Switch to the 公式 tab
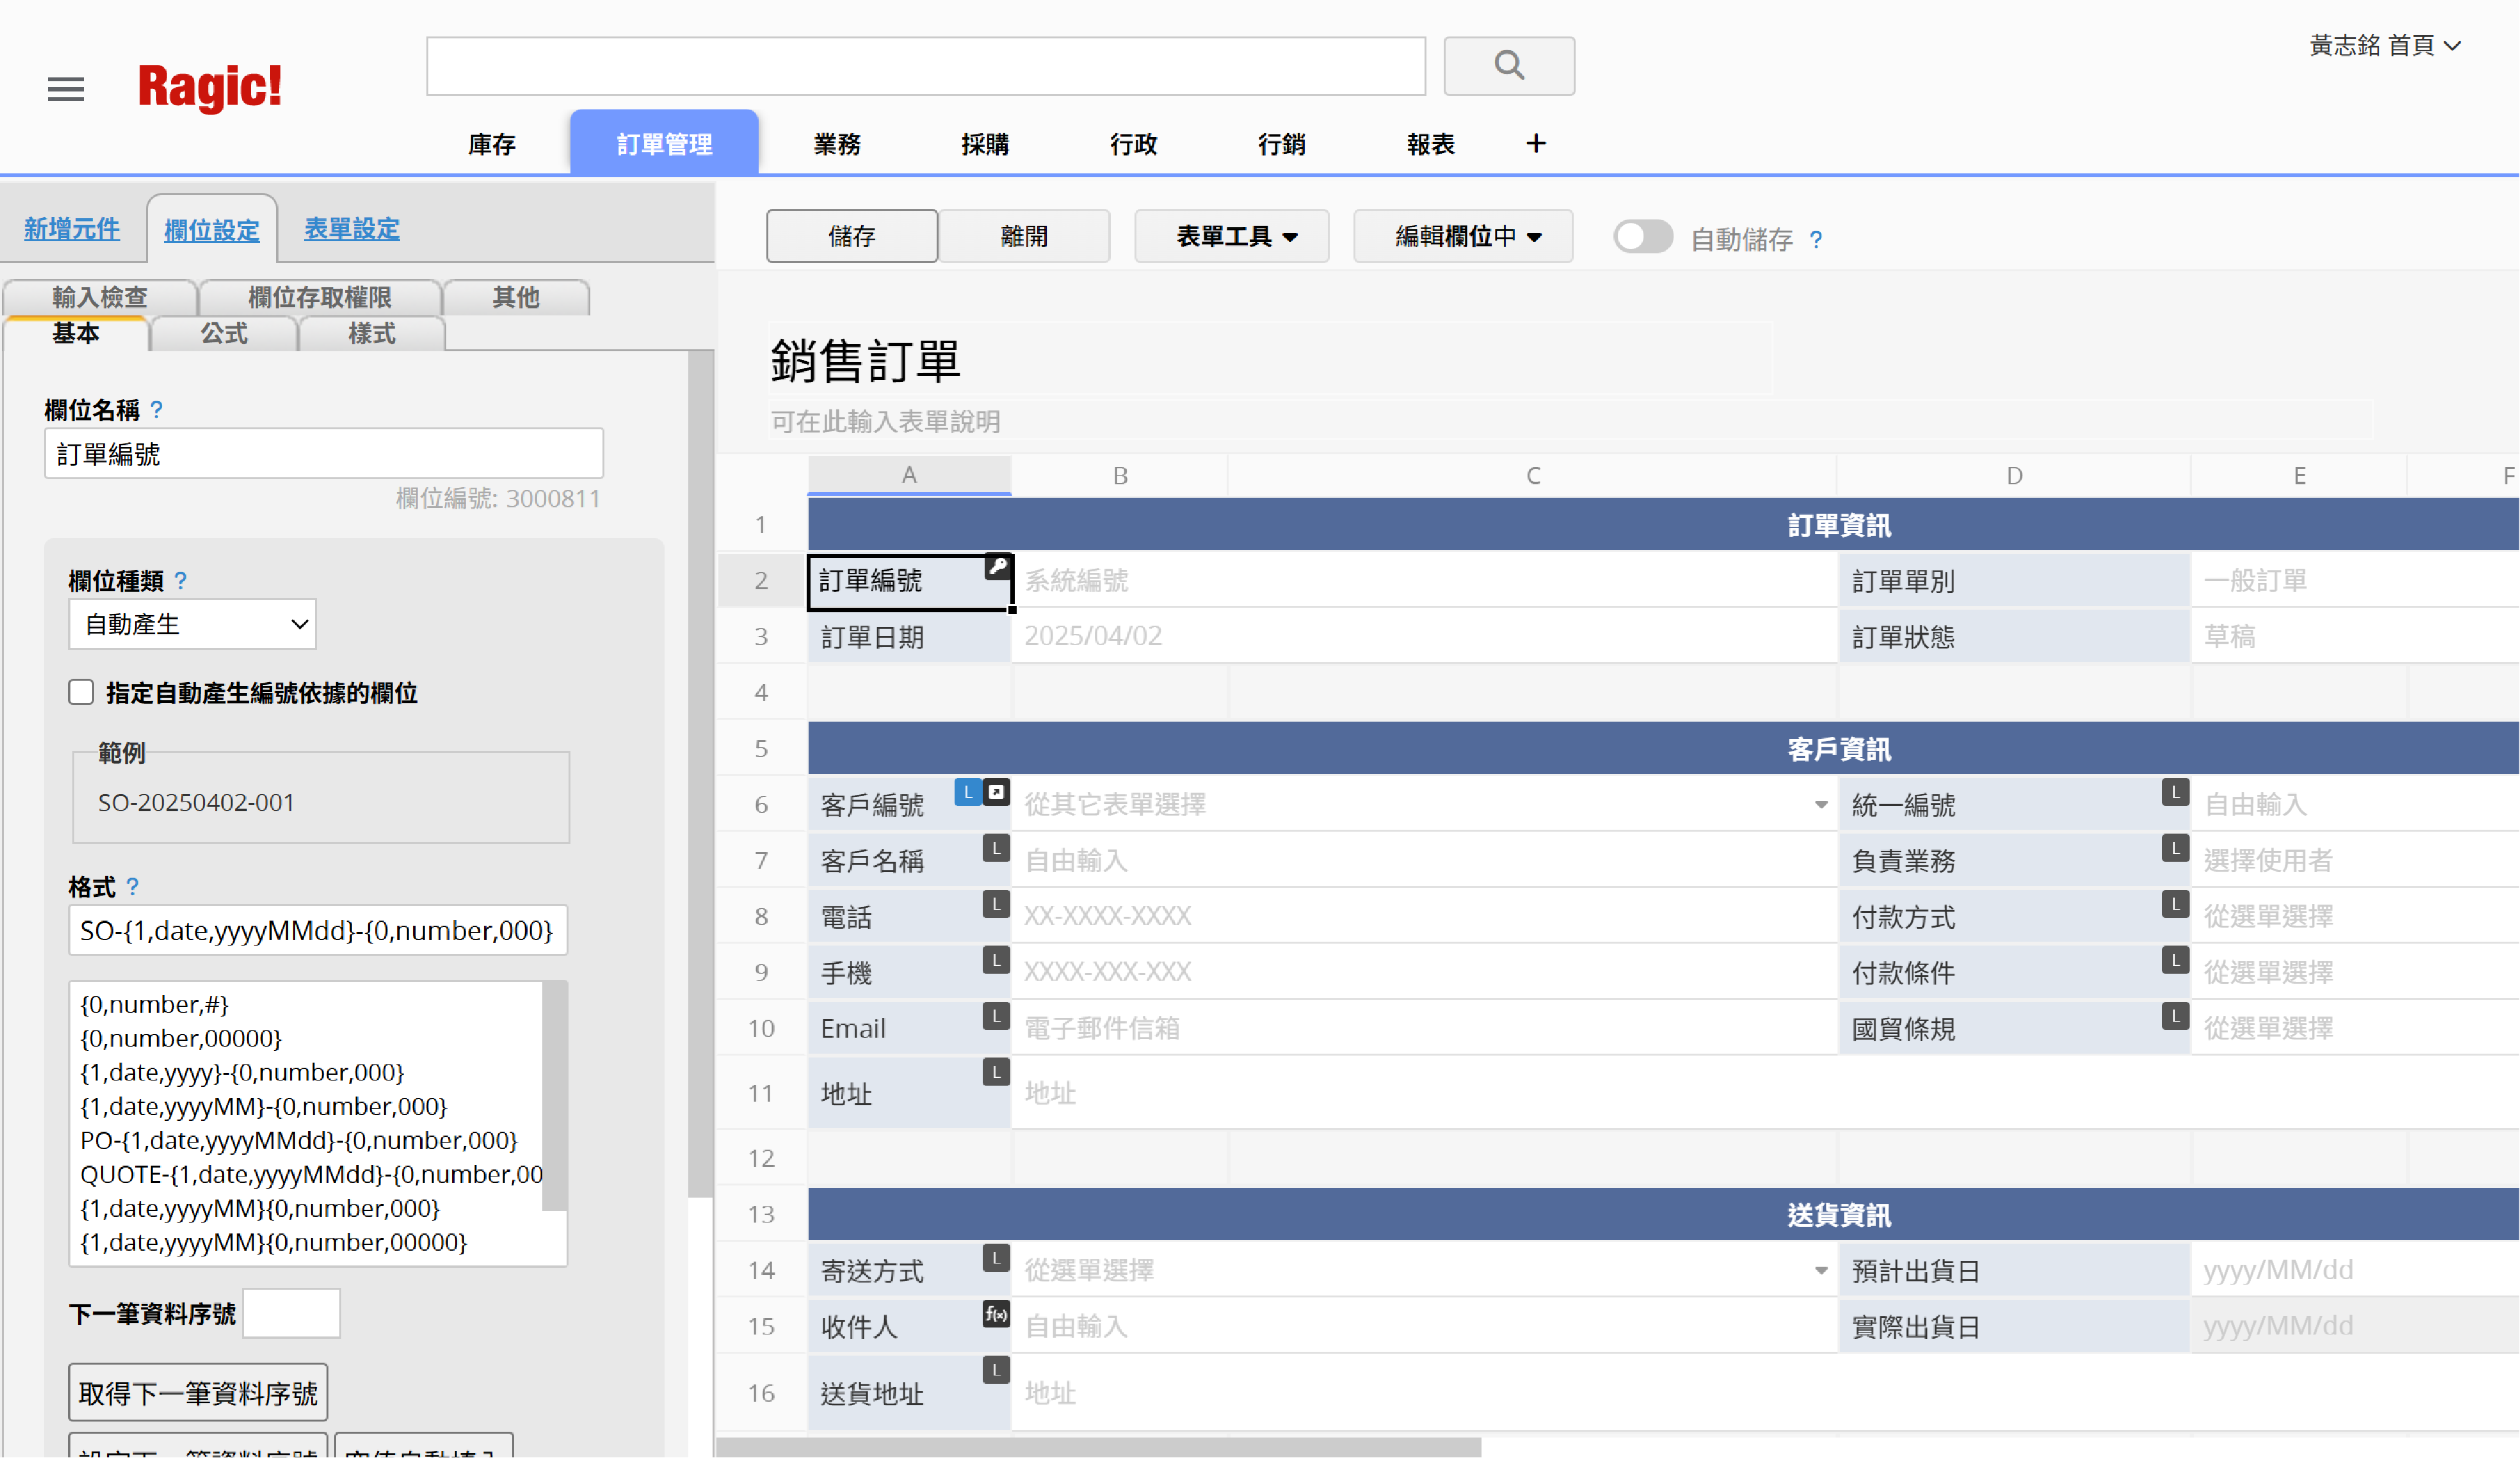2520x1458 pixels. (224, 334)
